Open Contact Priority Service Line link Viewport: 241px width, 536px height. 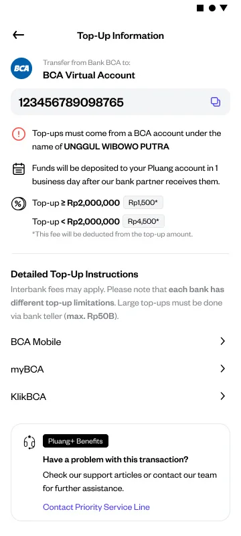[96, 507]
